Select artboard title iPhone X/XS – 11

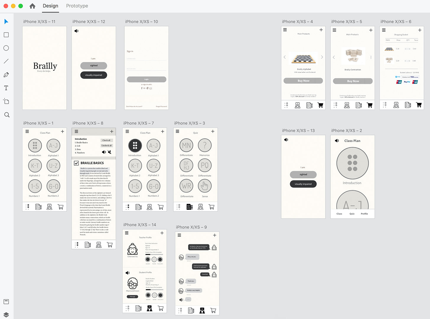[x=39, y=22]
